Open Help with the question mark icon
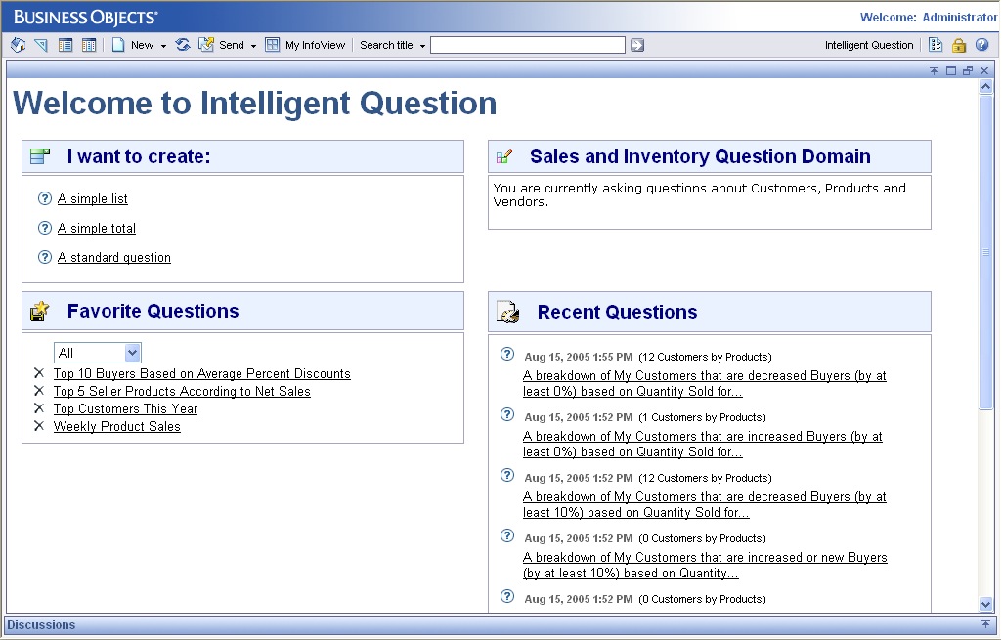This screenshot has width=1003, height=640. click(981, 45)
